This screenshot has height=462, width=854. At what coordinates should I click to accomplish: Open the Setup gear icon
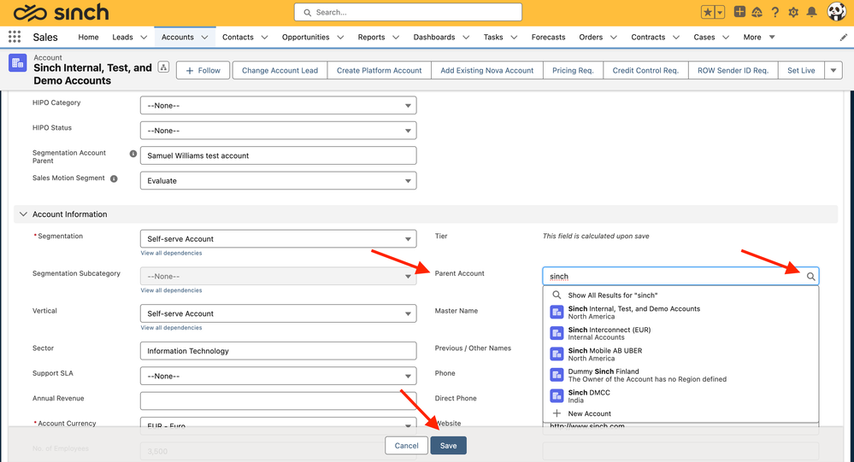click(793, 12)
